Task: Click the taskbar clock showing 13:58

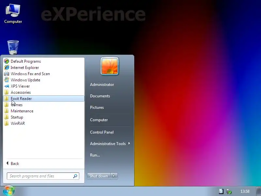Action: [x=245, y=191]
